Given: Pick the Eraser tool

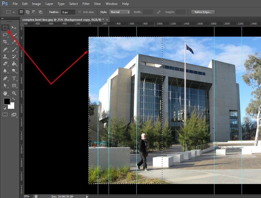Looking at the screenshot, I should pyautogui.click(x=5, y=64).
